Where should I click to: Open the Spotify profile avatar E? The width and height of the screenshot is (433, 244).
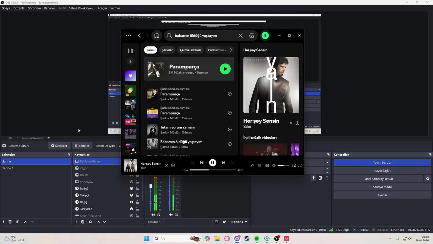[265, 35]
